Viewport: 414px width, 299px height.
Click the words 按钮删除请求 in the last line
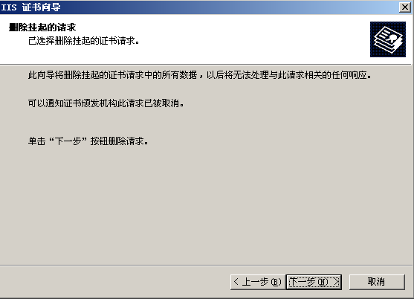click(117, 141)
